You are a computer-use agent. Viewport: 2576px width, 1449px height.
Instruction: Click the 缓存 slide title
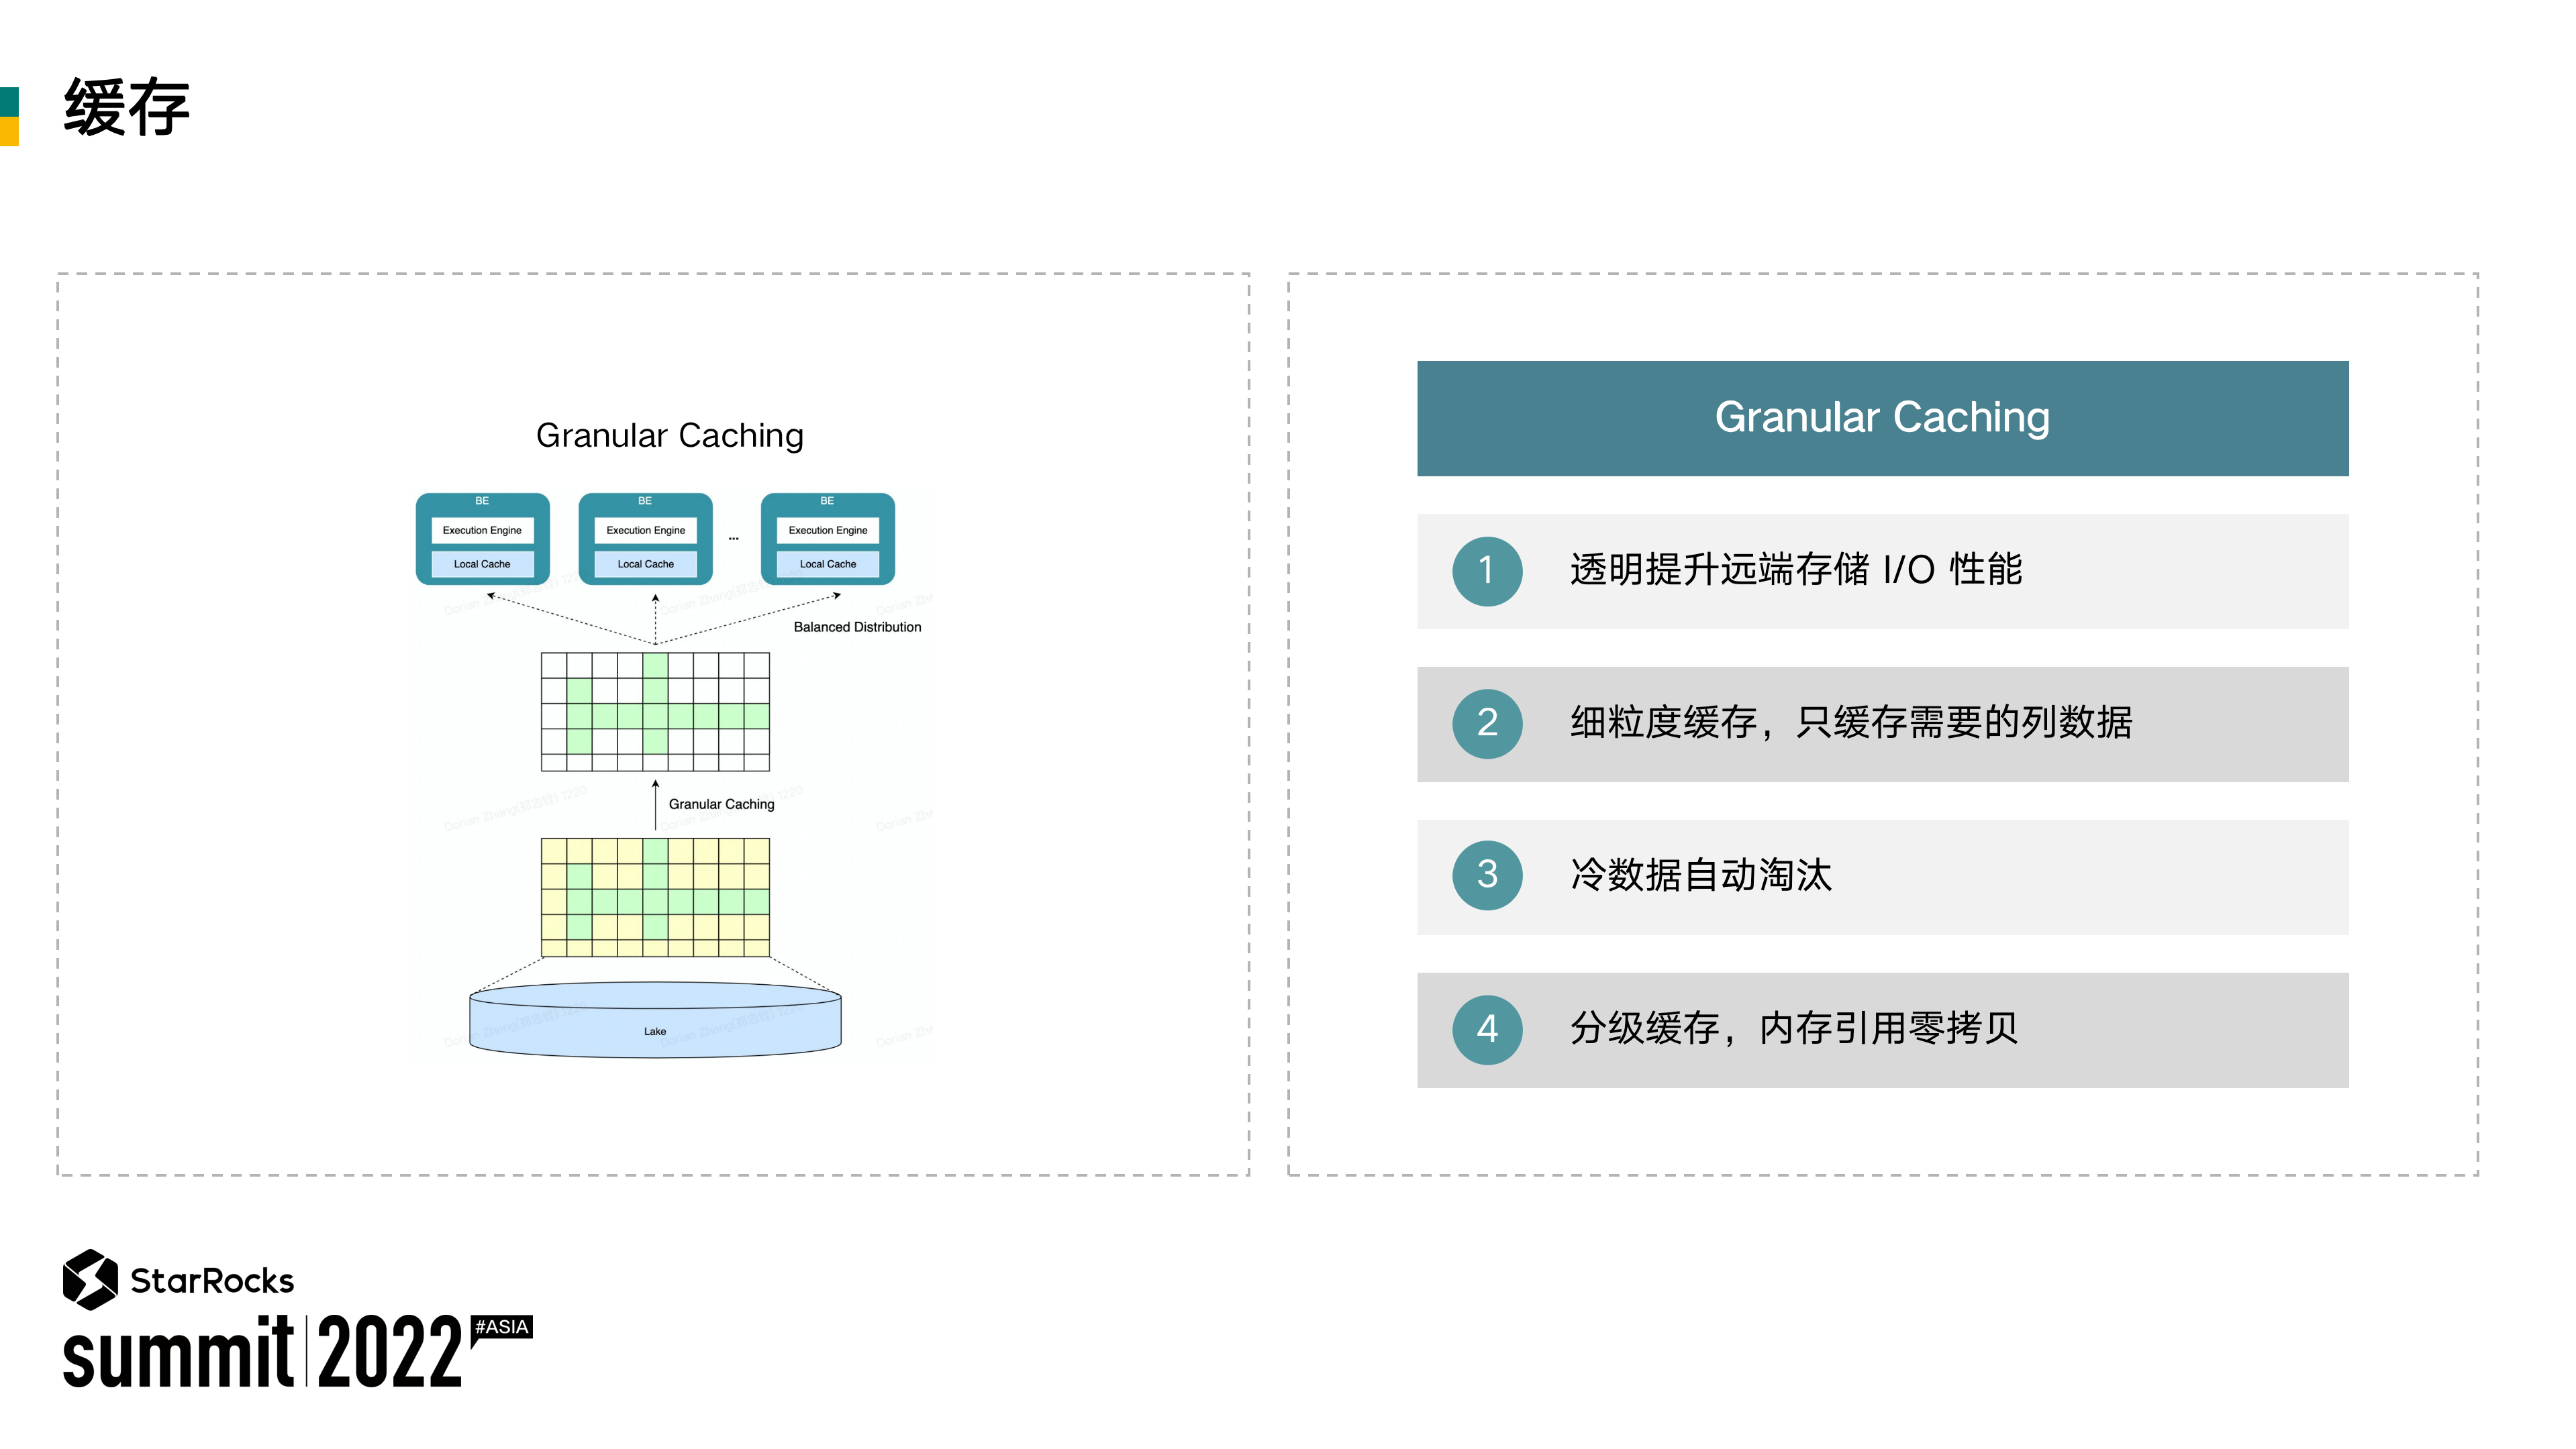pyautogui.click(x=126, y=107)
